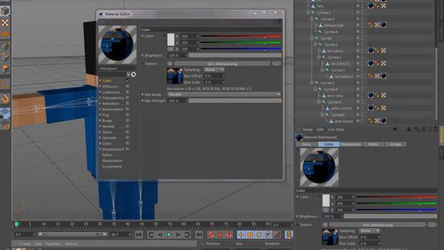Enable the Transparency channel checkbox
Image resolution: width=444 pixels, height=250 pixels.
(x=128, y=98)
